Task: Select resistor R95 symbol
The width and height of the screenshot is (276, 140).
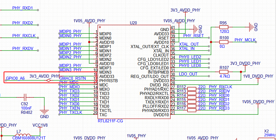Action: point(224,27)
